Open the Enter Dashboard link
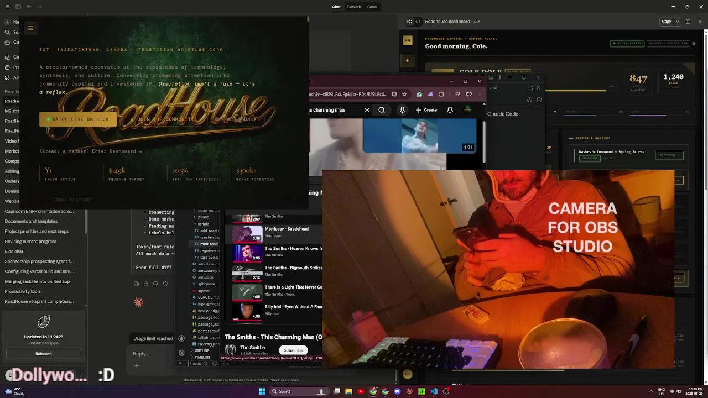 point(117,151)
